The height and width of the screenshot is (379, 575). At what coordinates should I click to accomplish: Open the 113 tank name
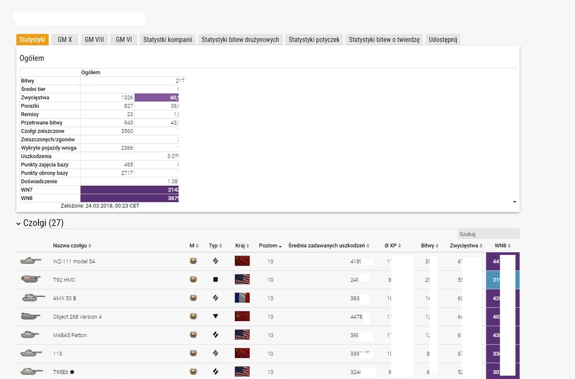58,353
